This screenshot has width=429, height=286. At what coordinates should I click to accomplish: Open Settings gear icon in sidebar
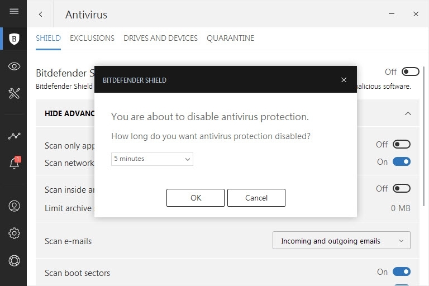pyautogui.click(x=14, y=233)
